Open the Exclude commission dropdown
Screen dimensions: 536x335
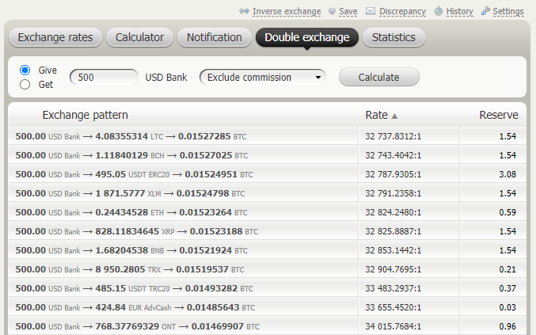(263, 78)
